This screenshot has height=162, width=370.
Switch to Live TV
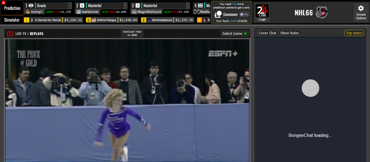pyautogui.click(x=21, y=34)
